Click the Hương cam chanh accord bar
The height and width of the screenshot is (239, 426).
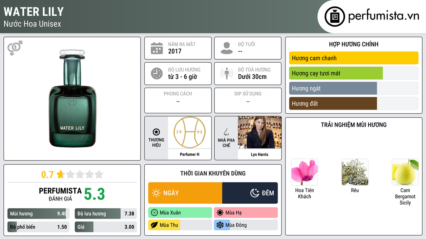(354, 58)
